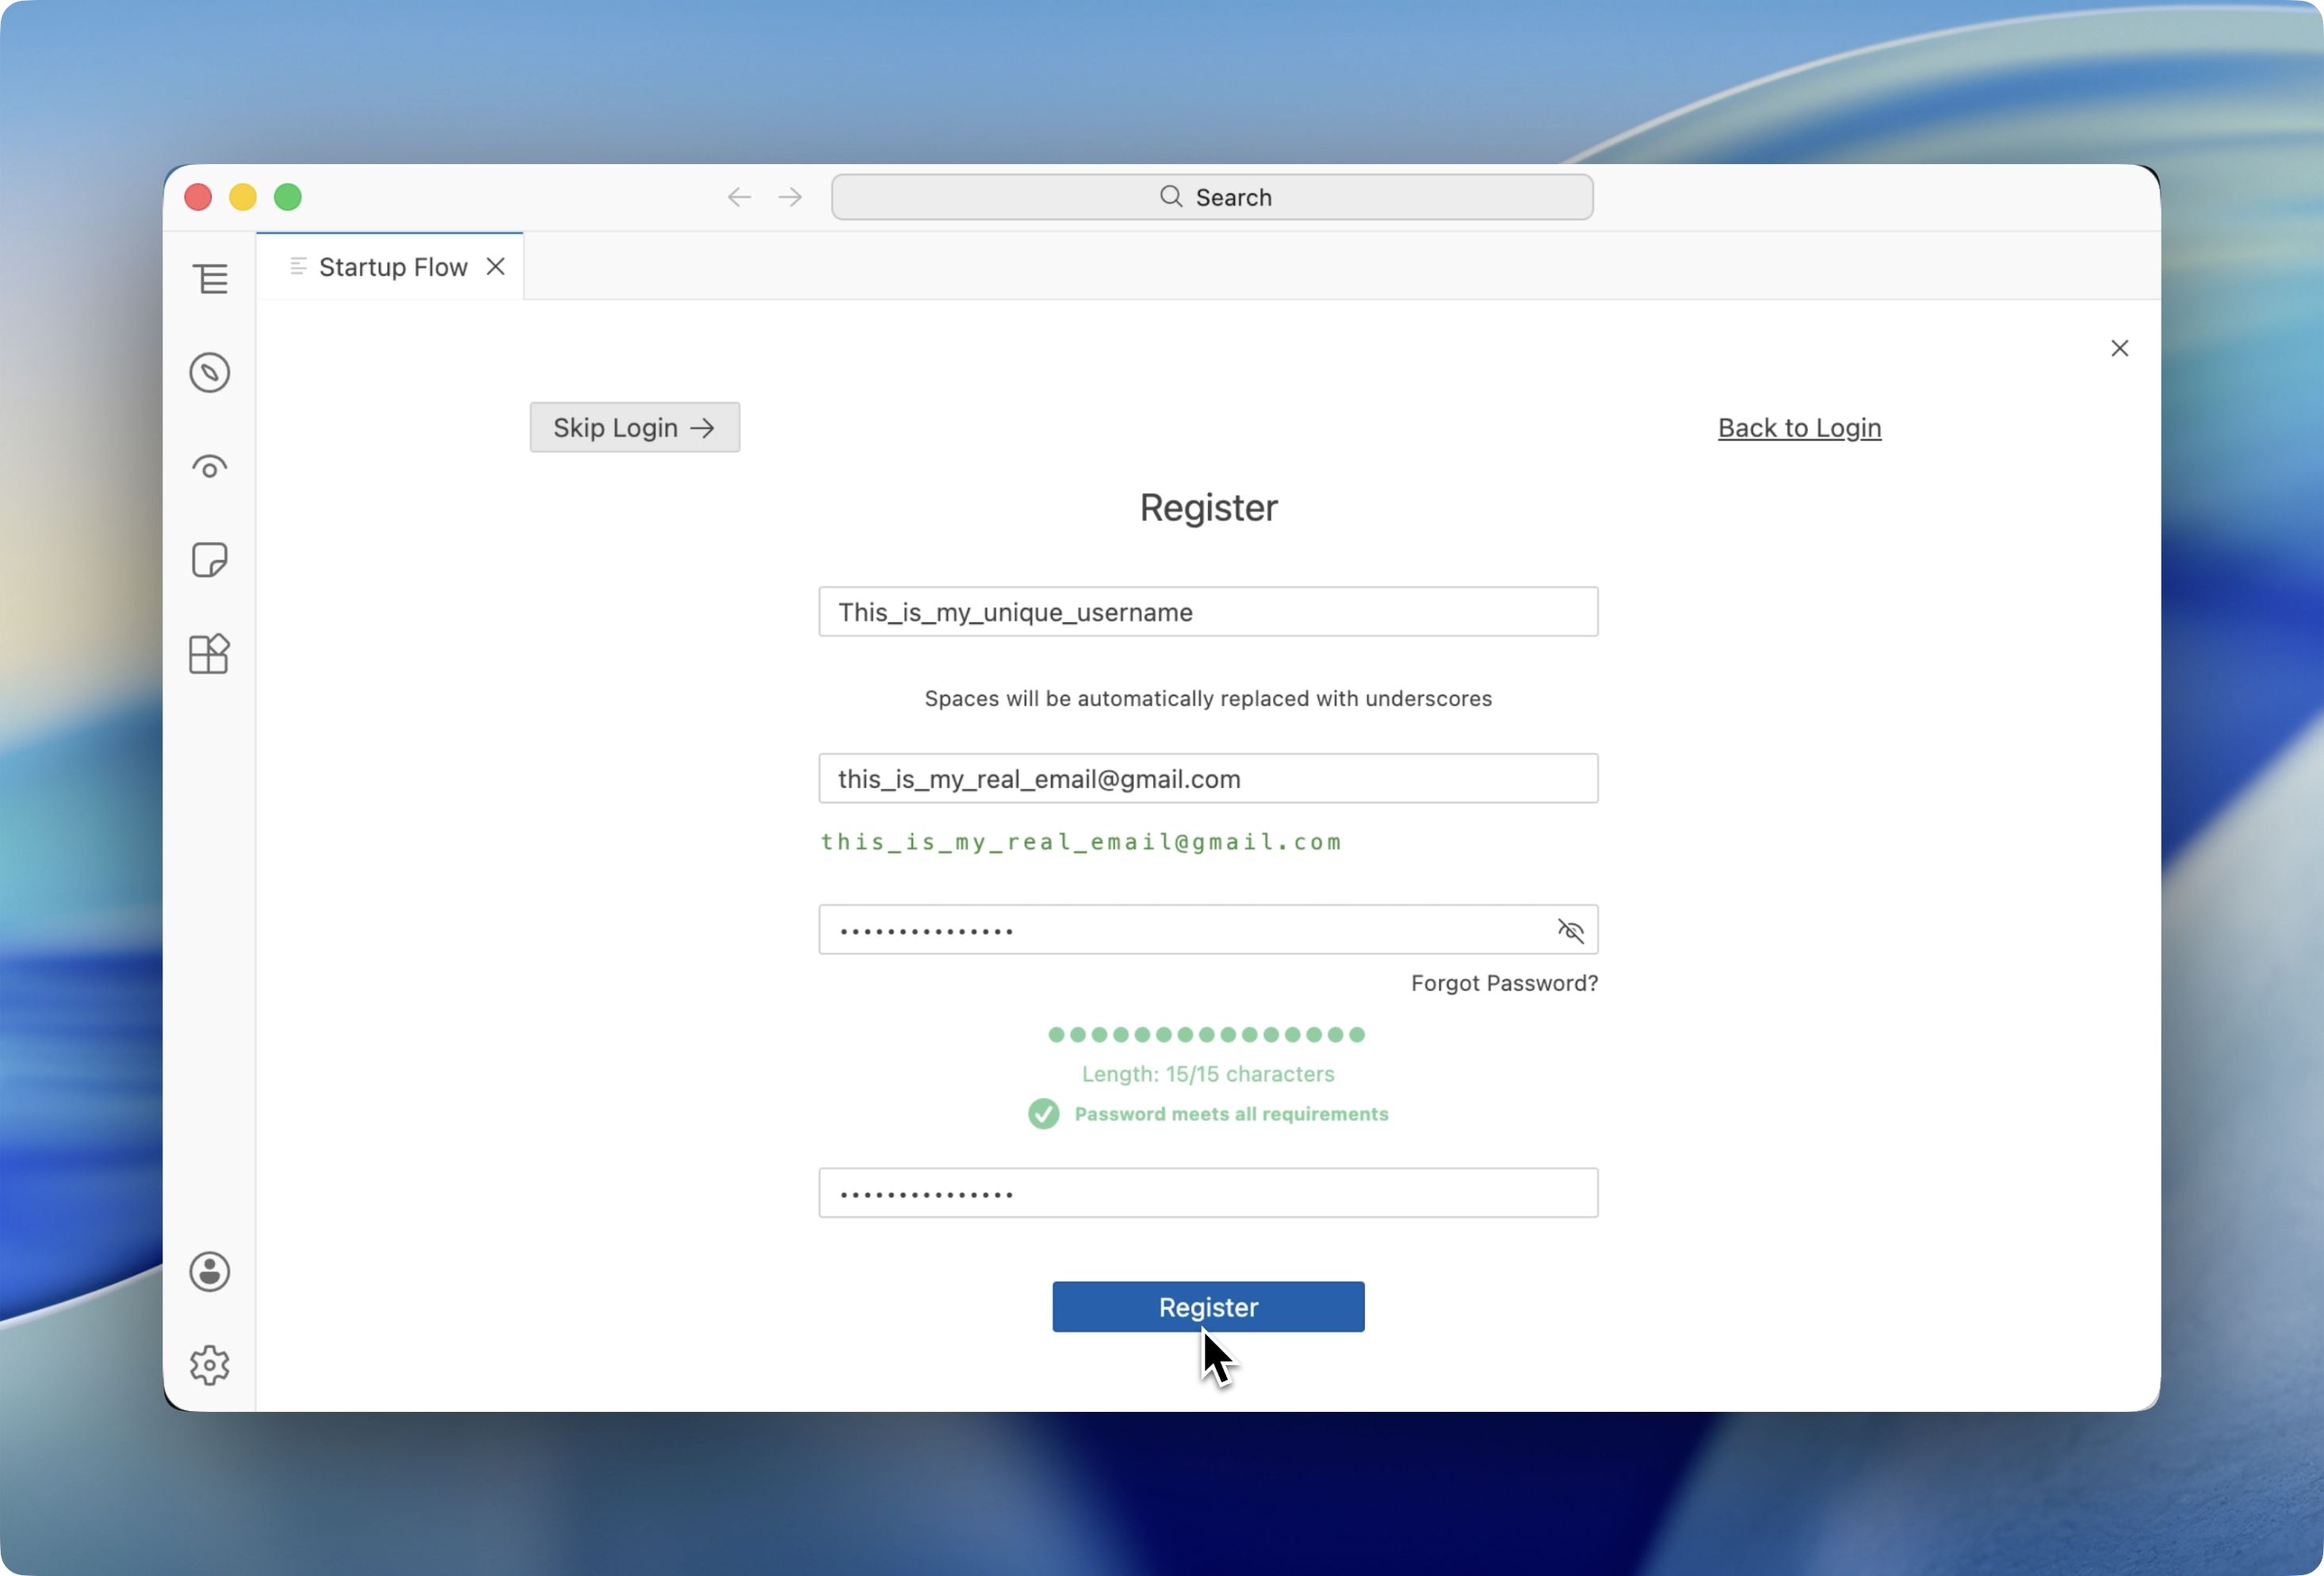The height and width of the screenshot is (1576, 2324).
Task: Click the password strength dots indicator
Action: (1206, 1035)
